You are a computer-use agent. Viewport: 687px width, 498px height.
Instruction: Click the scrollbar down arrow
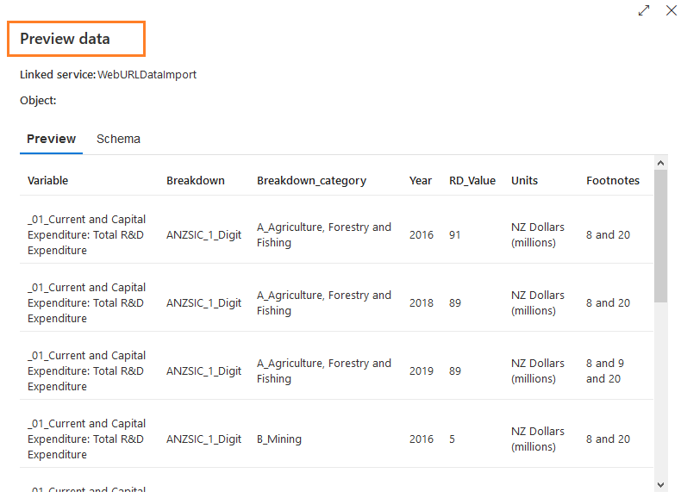click(x=661, y=484)
